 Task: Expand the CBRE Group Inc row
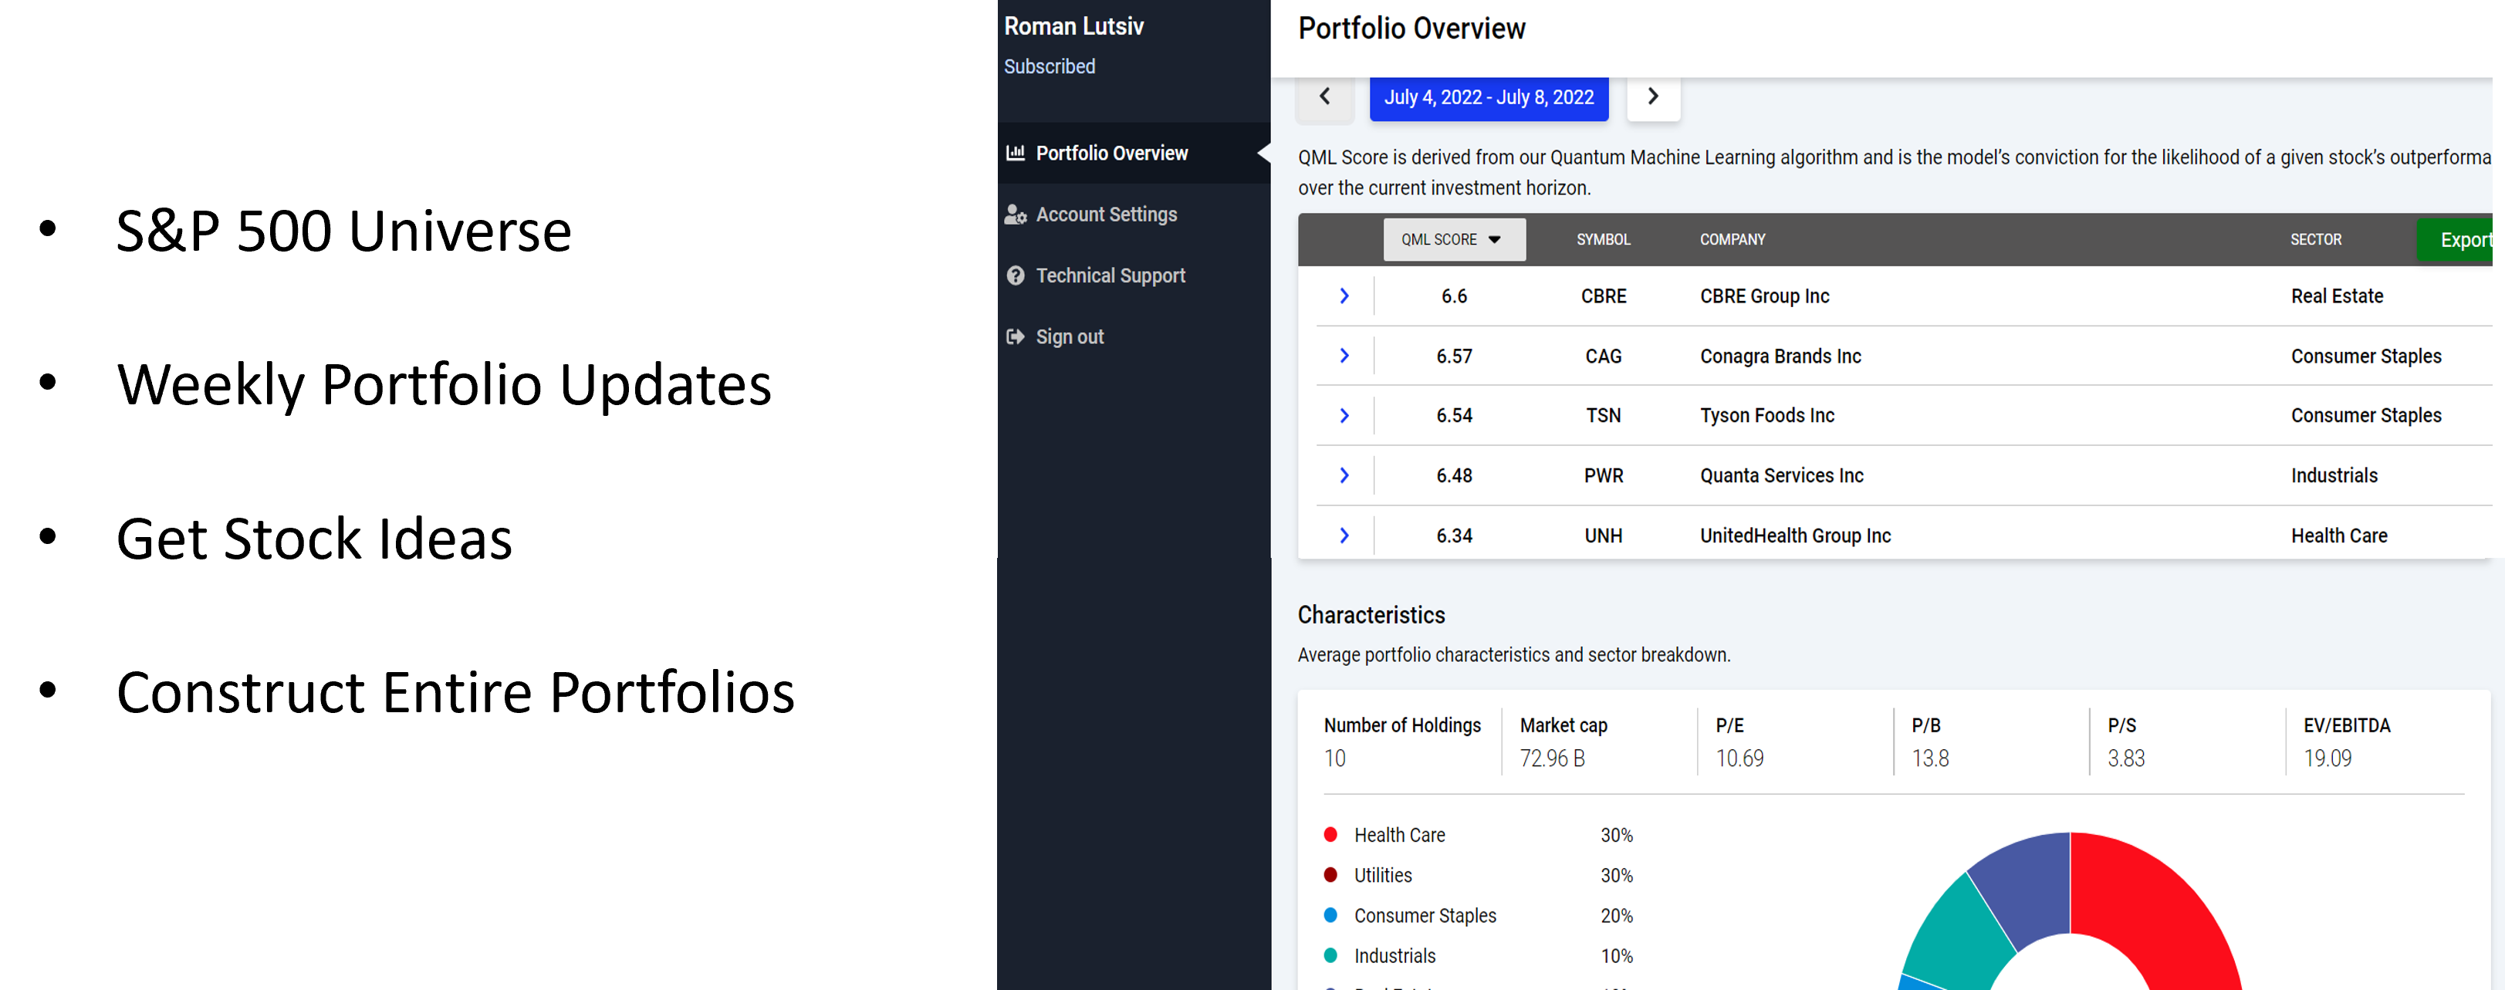coord(1344,296)
